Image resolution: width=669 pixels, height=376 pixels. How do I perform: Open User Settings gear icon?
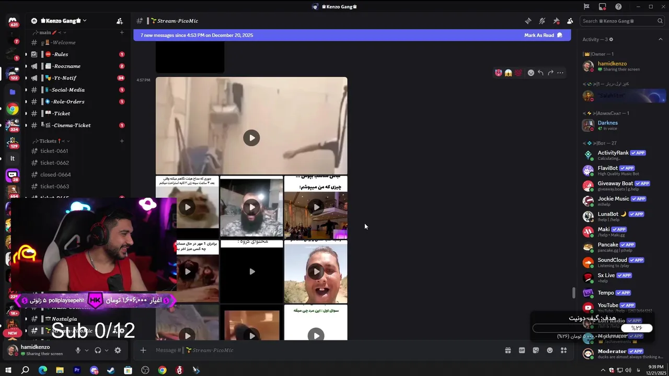[118, 350]
